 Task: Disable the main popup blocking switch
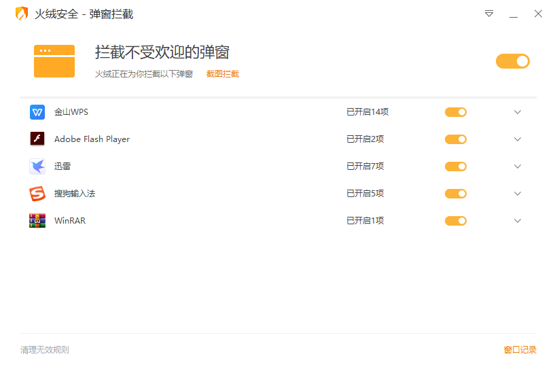tap(513, 61)
